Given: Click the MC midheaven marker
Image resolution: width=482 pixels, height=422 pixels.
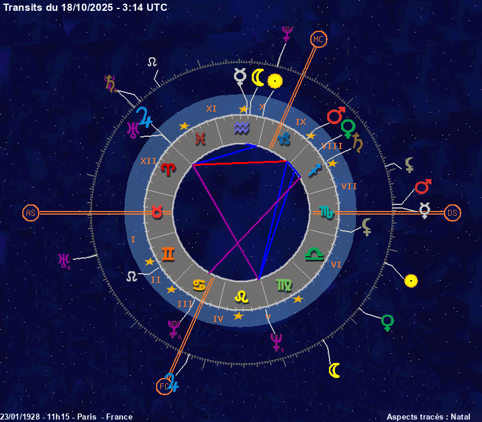Looking at the screenshot, I should pos(318,40).
